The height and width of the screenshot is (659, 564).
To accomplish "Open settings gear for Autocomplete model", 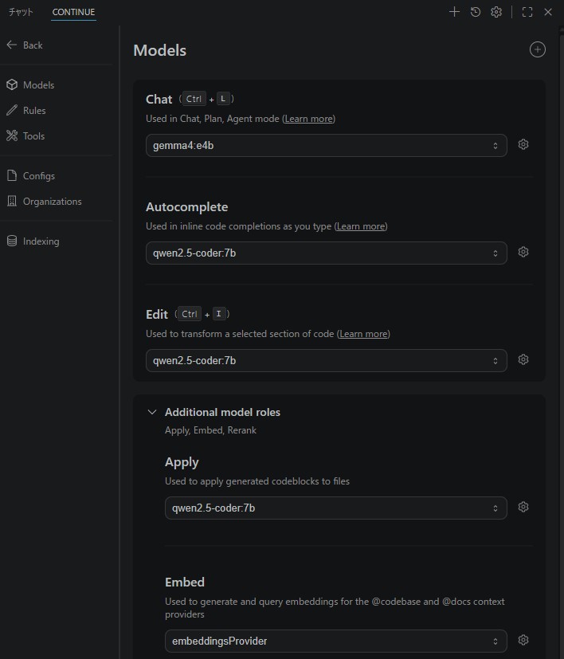I will pyautogui.click(x=523, y=253).
